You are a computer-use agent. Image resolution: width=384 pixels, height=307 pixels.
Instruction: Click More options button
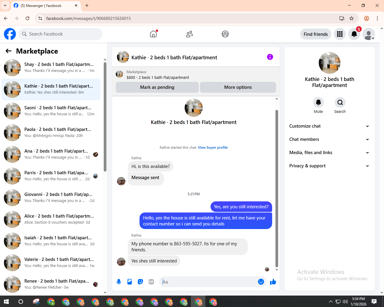pos(238,87)
